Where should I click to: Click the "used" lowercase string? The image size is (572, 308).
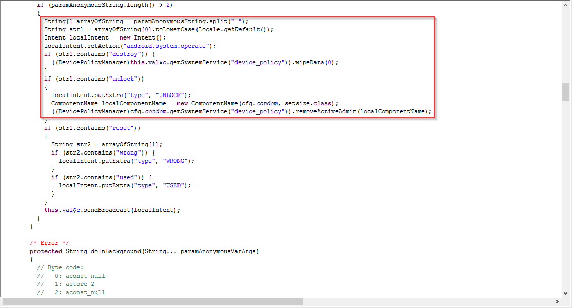127,177
